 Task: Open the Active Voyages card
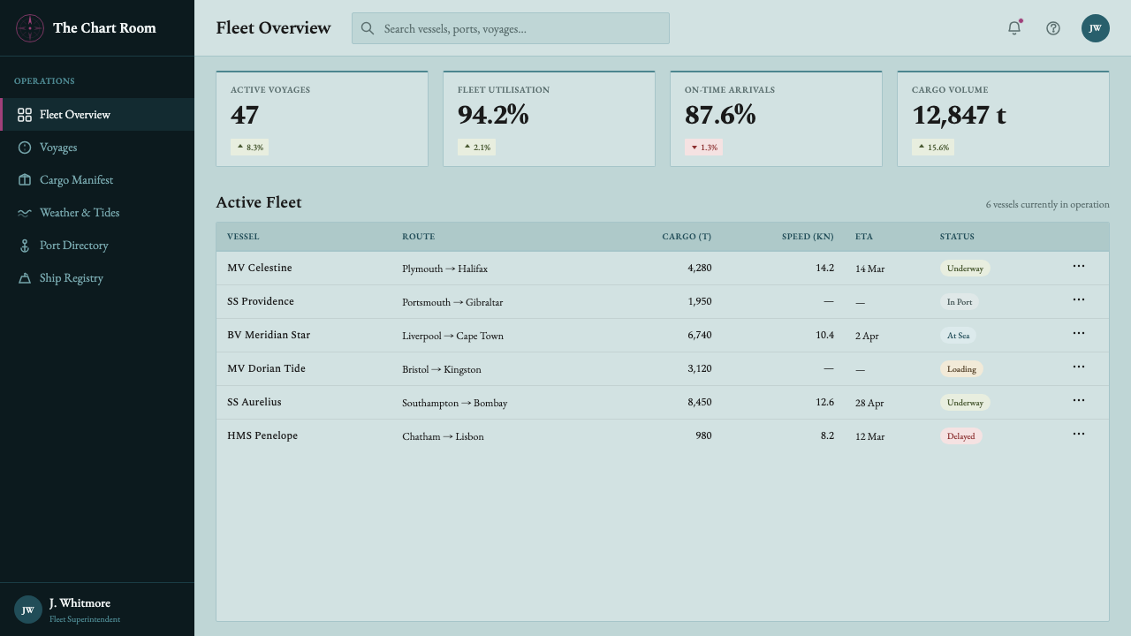(322, 118)
